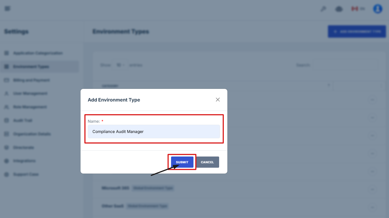
Task: Go to Support Case in sidebar
Action: (x=26, y=174)
